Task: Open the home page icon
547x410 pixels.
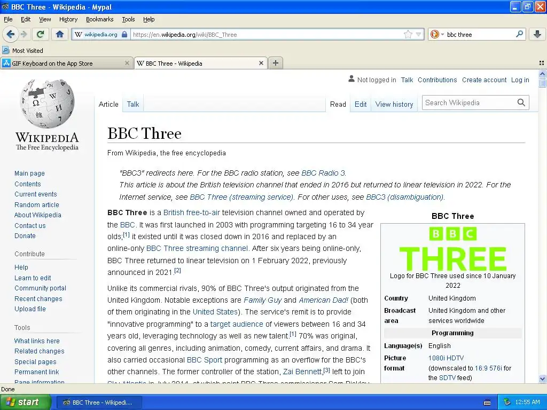Action: (x=60, y=34)
